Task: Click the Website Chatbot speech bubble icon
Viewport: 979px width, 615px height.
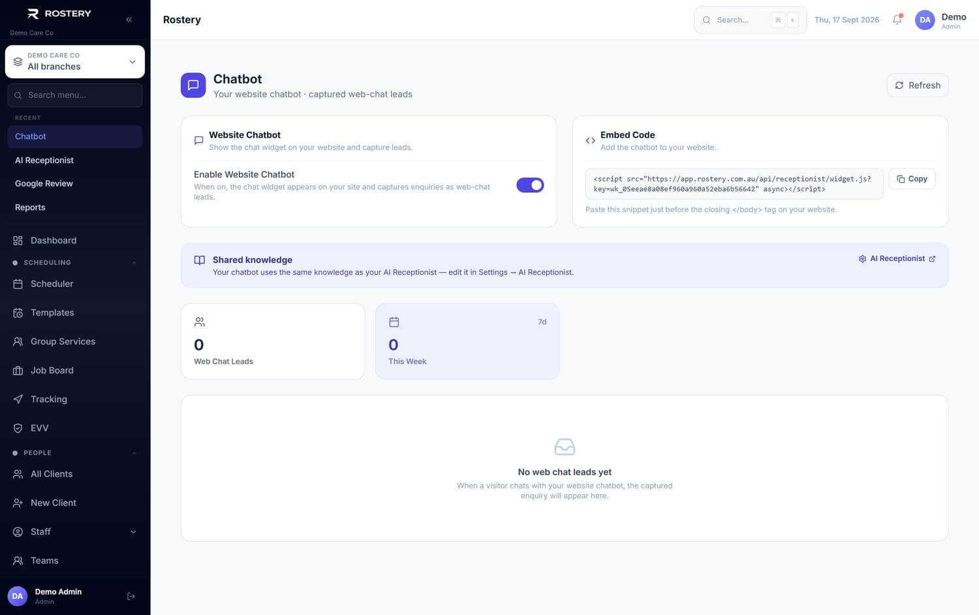Action: [199, 140]
